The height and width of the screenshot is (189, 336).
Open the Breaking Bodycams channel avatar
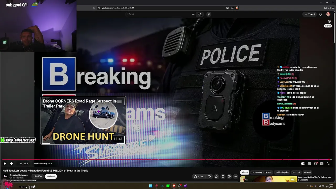pyautogui.click(x=5, y=176)
